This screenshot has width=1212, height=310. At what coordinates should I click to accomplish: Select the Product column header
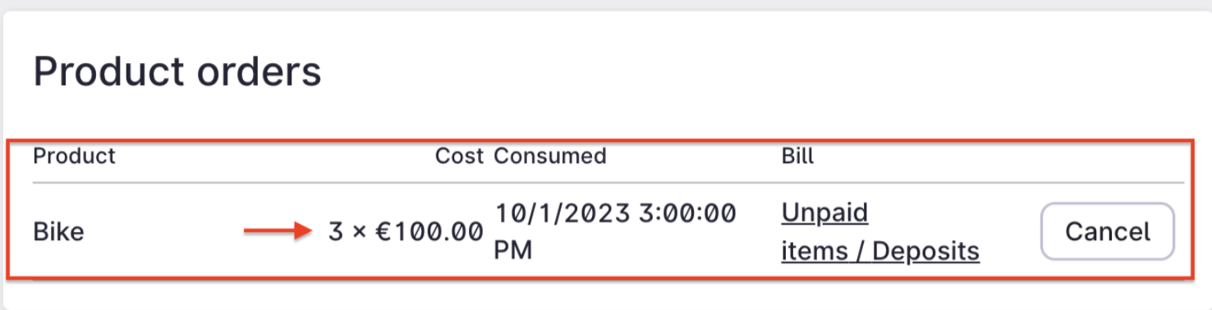click(74, 156)
